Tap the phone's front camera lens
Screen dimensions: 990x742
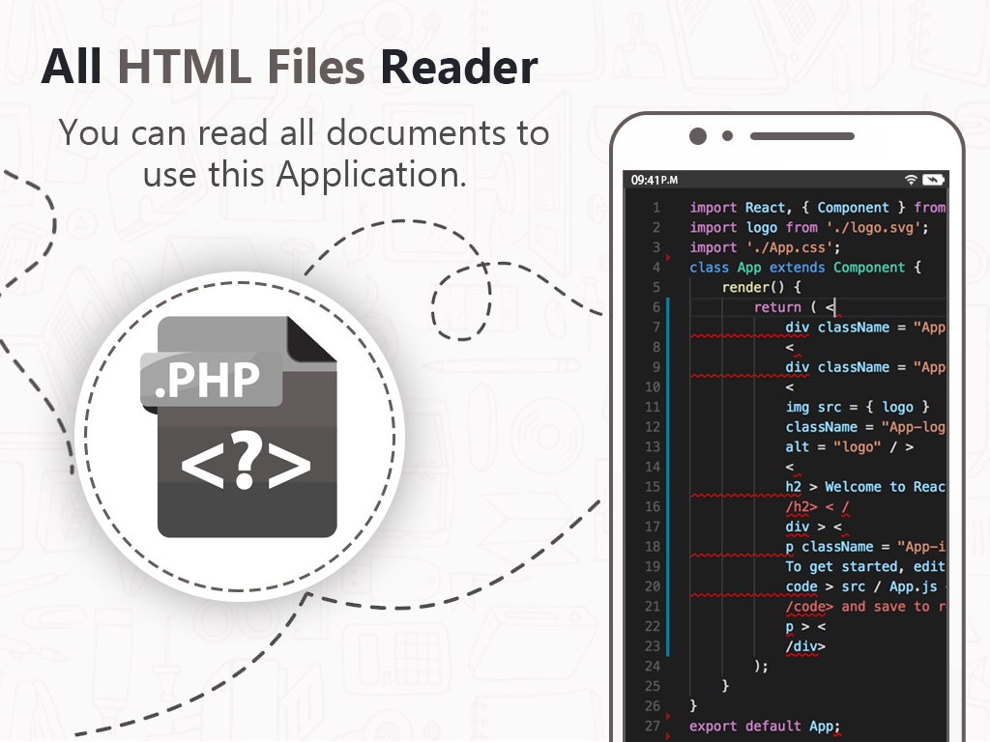[697, 136]
